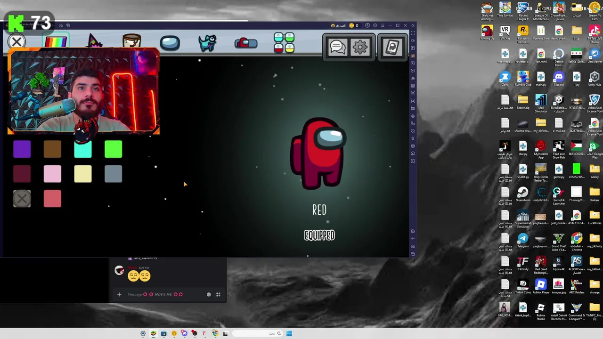Screen dimensions: 603x339
Task: Open VRChat desktop shortcut
Action: point(505,33)
